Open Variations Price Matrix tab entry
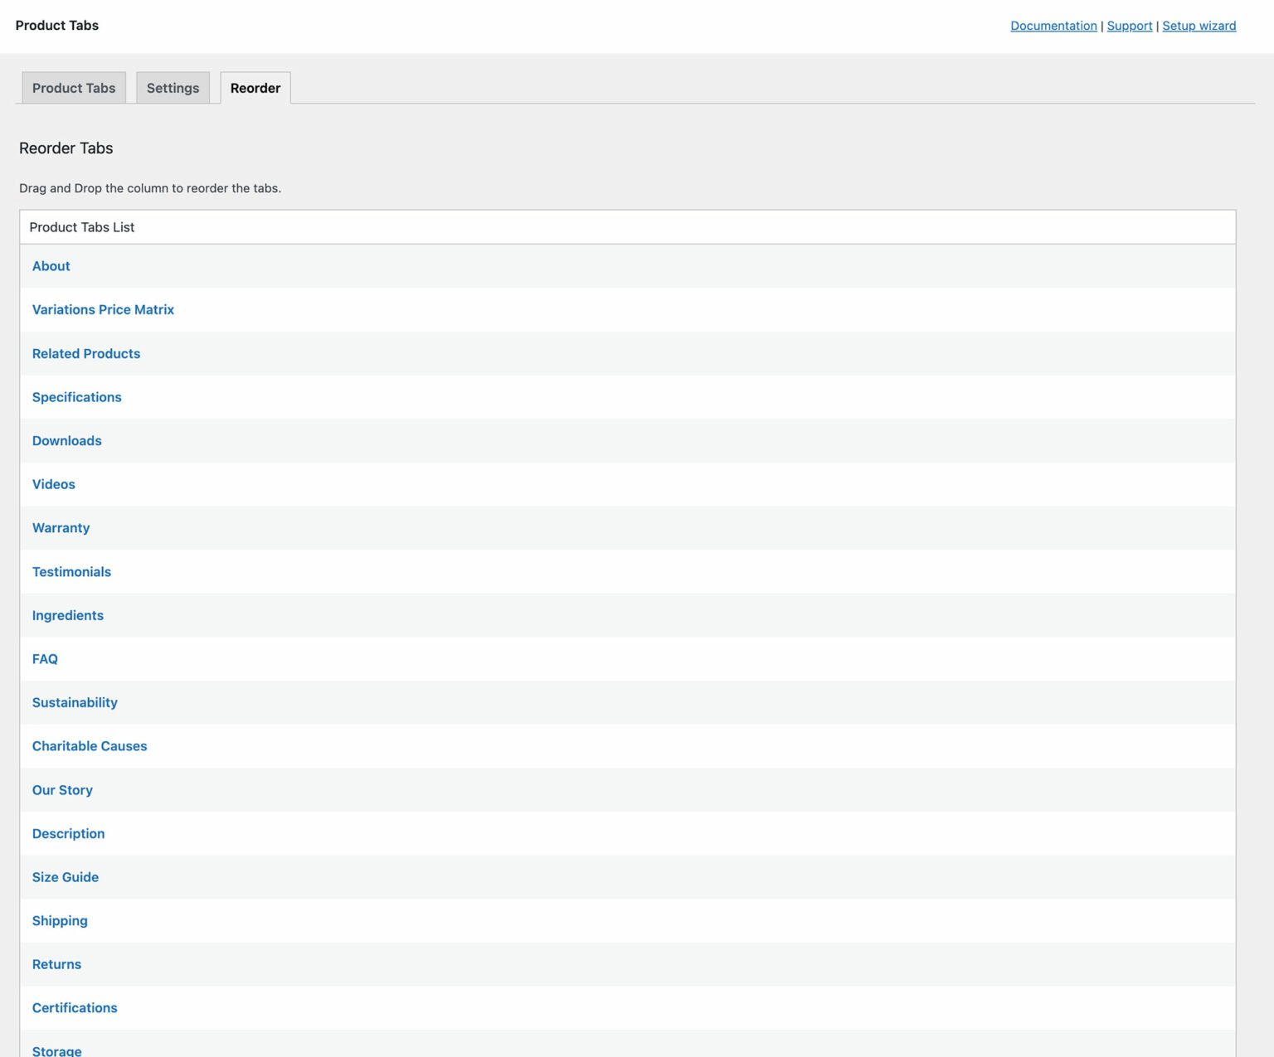The image size is (1274, 1057). 103,309
